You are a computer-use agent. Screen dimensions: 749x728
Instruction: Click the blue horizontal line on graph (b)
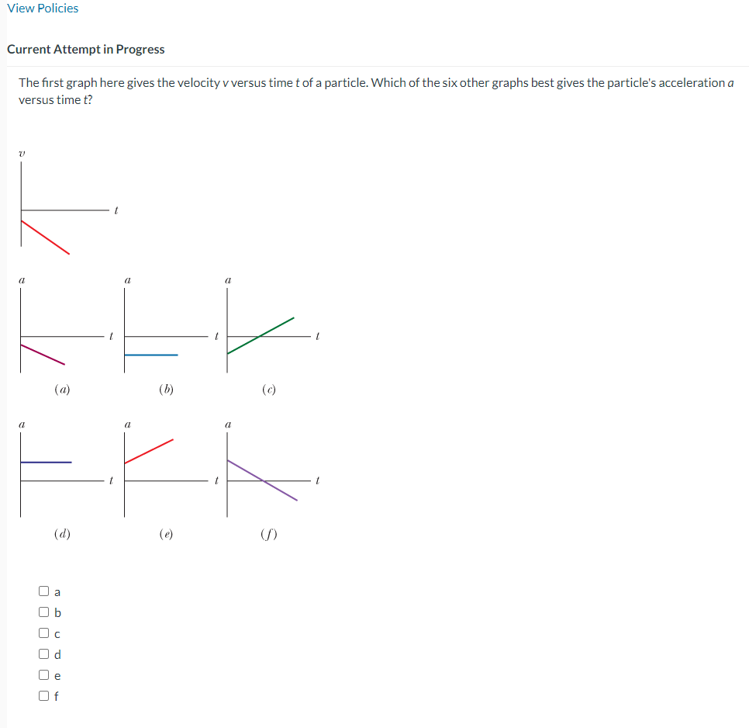click(x=151, y=354)
